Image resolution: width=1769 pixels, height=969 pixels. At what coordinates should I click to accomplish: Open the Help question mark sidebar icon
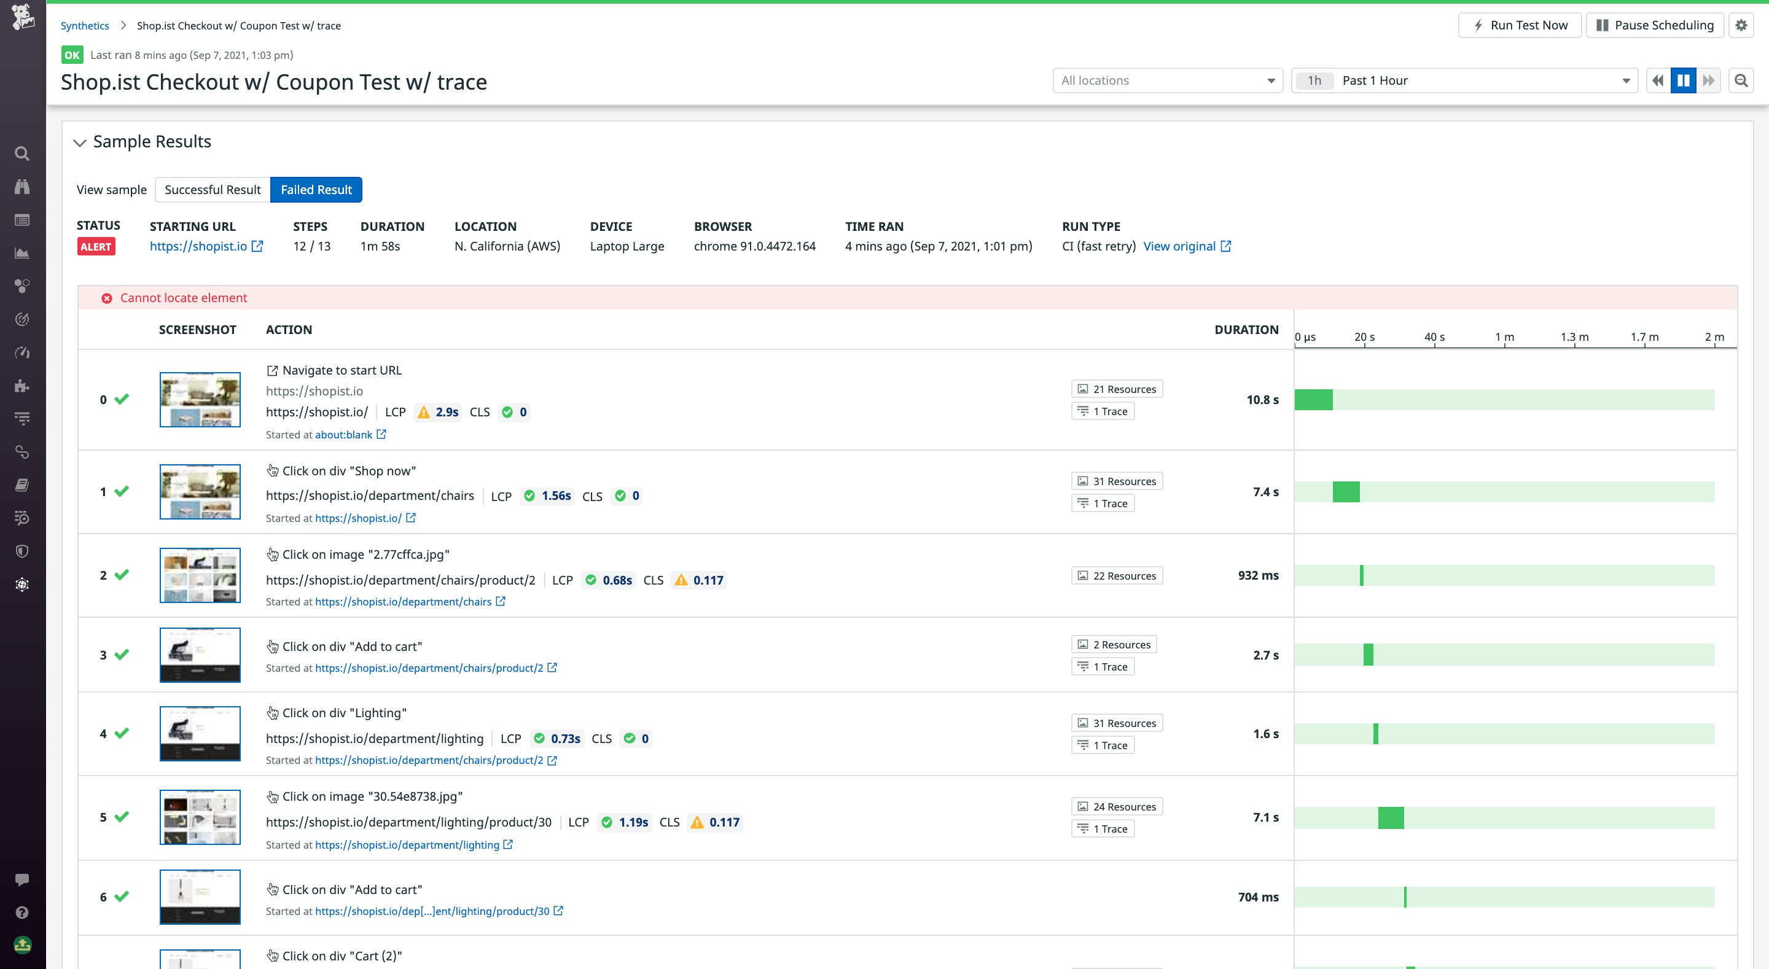pos(22,913)
